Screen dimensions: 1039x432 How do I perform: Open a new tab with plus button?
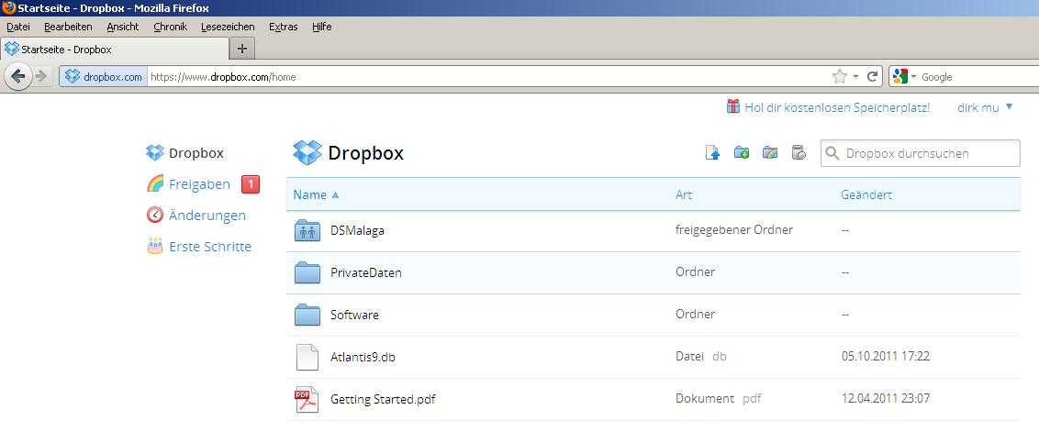pos(242,49)
